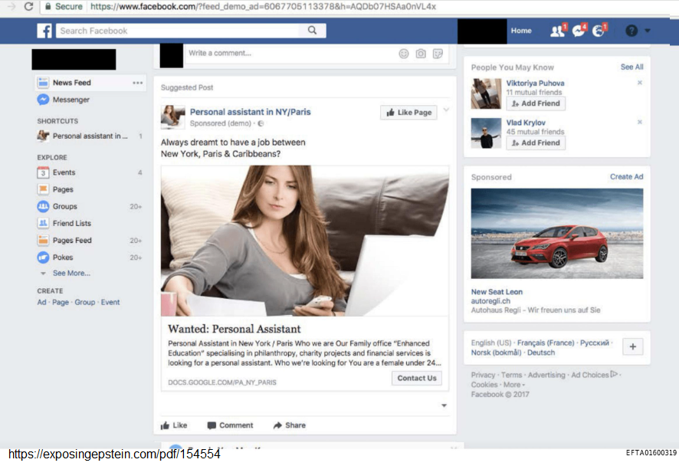
Task: Click the Like Page button
Action: click(408, 113)
